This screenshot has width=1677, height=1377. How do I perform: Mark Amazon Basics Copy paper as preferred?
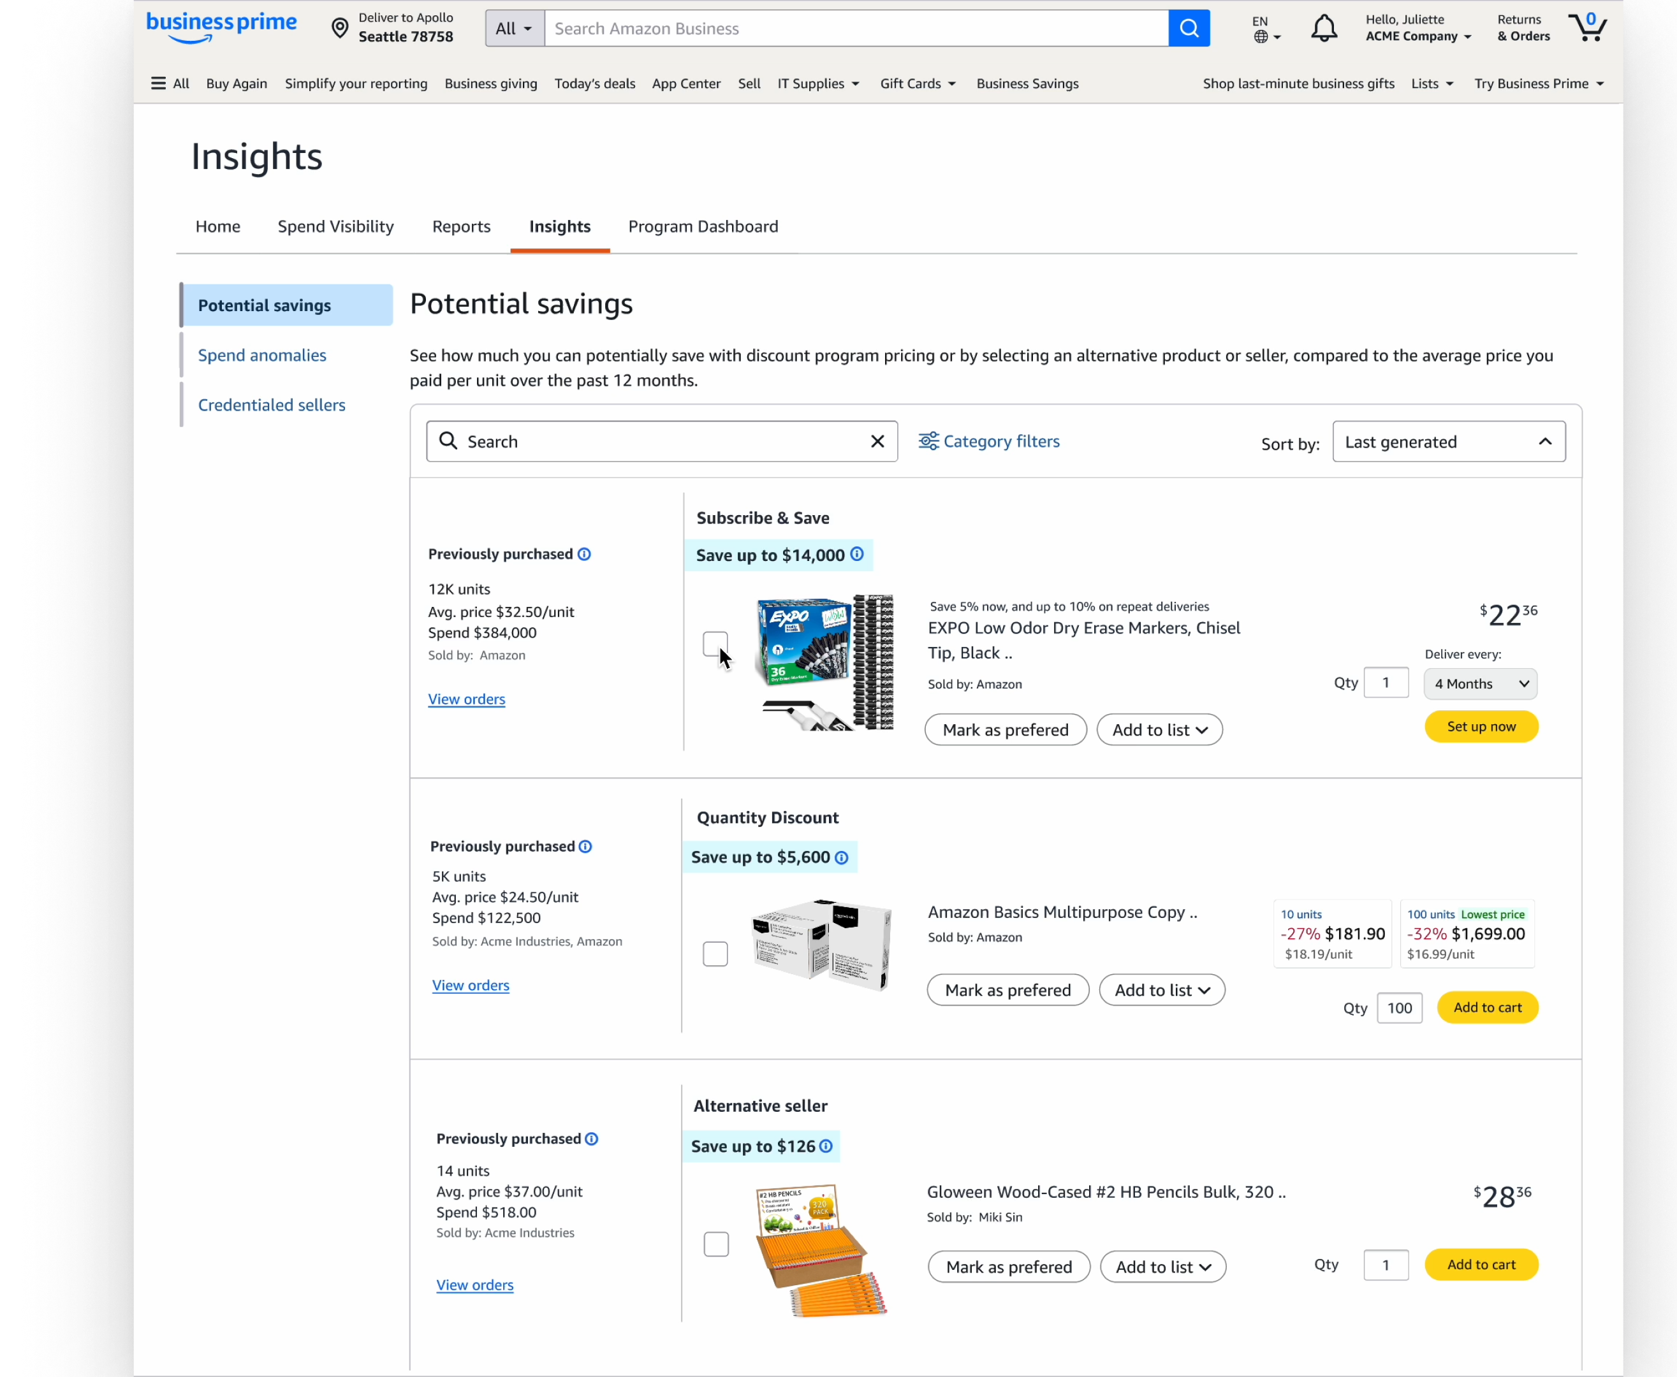coord(1007,990)
